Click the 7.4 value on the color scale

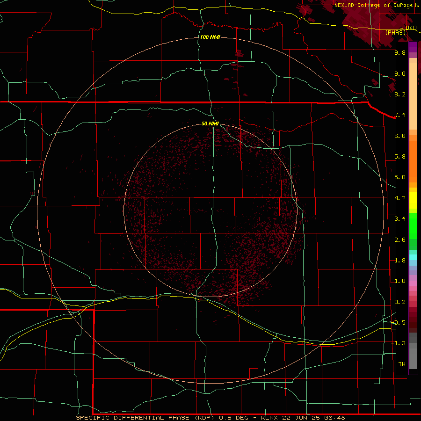click(400, 115)
